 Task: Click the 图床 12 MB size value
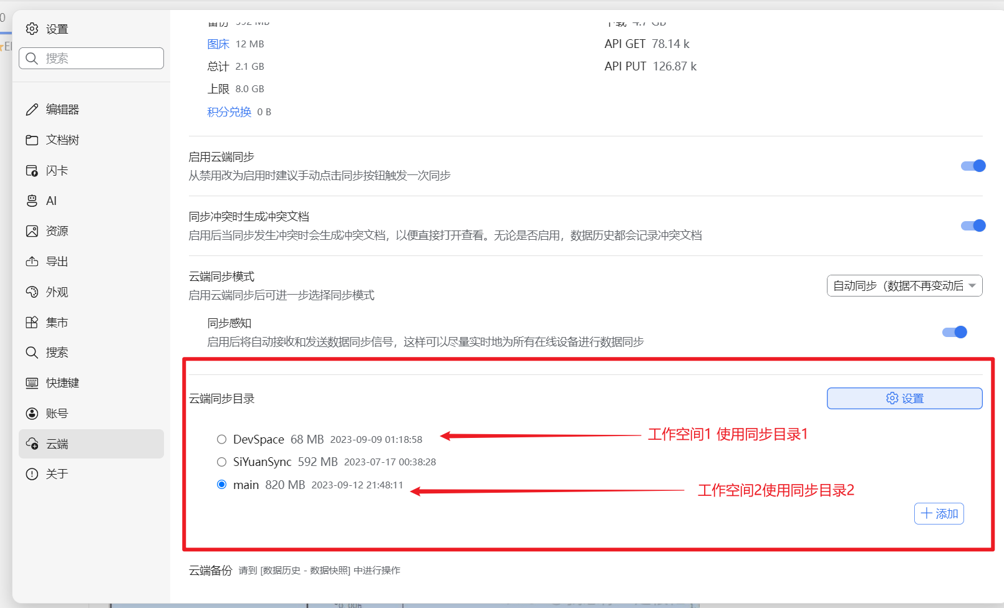[249, 44]
